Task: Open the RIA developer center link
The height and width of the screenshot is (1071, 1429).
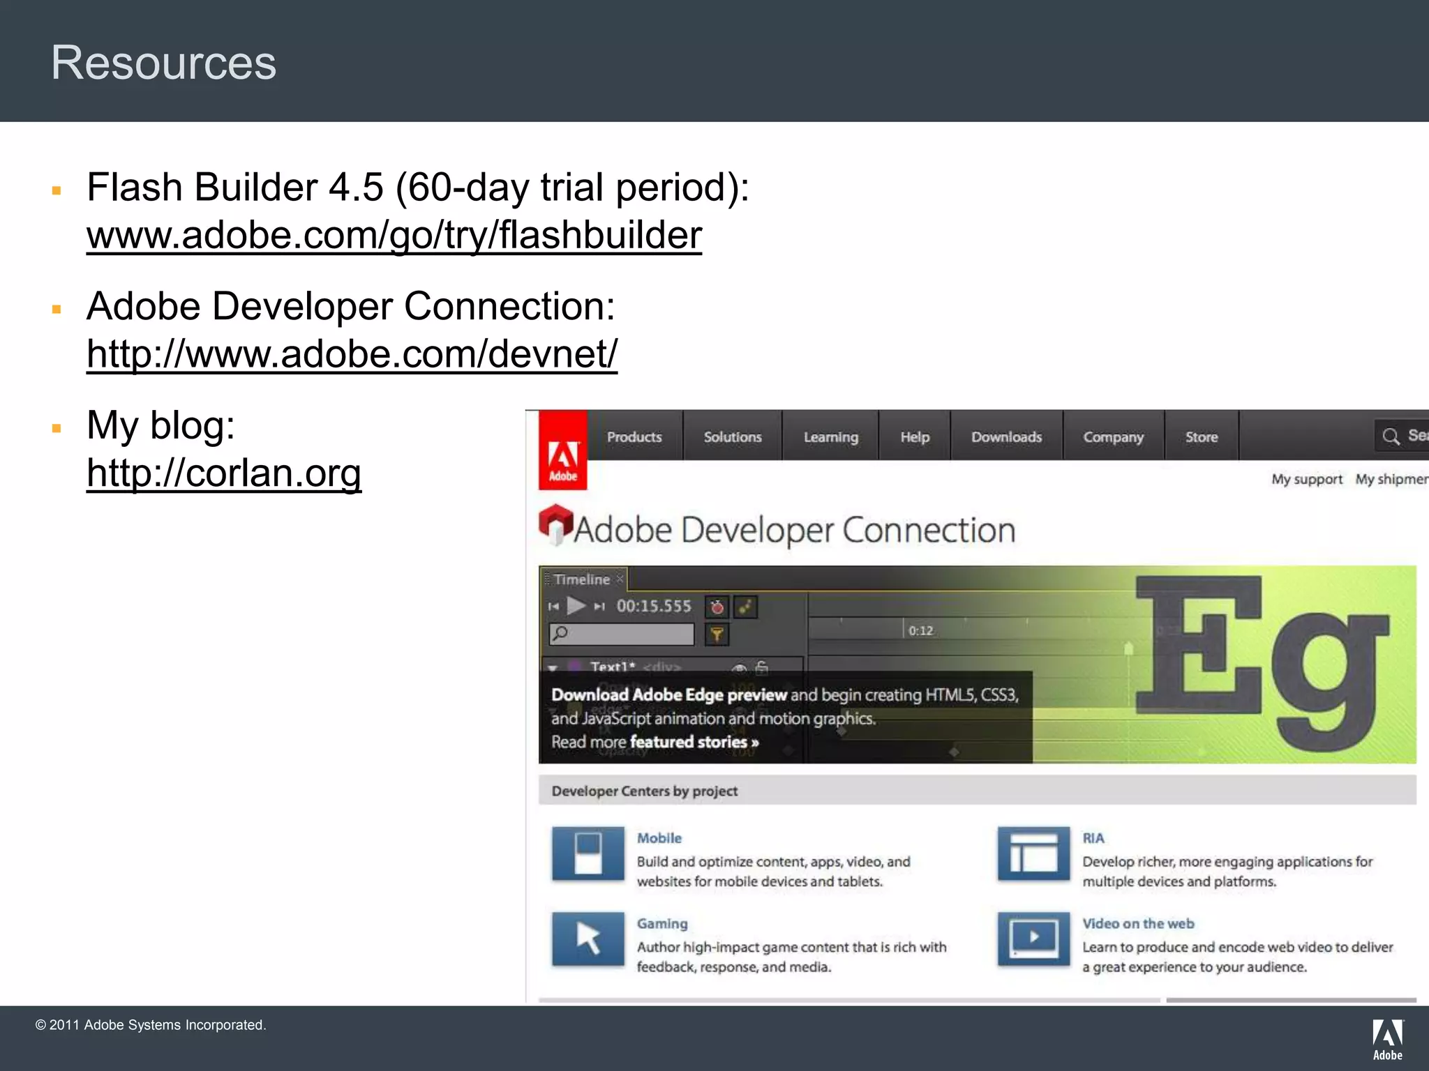Action: click(x=1093, y=838)
